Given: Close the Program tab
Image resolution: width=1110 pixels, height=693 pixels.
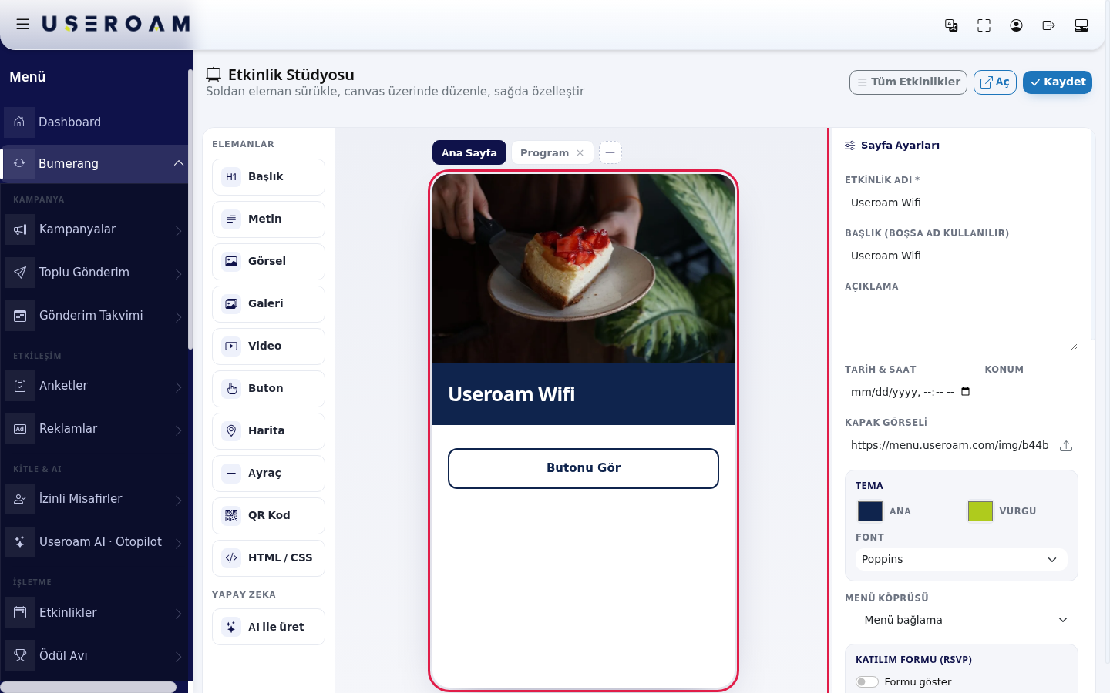Looking at the screenshot, I should [x=580, y=152].
